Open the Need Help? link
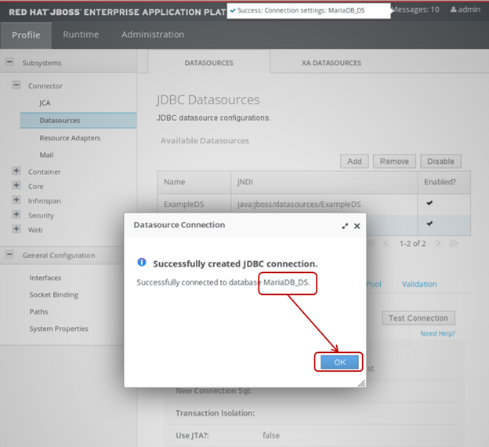The image size is (489, 447). [439, 333]
